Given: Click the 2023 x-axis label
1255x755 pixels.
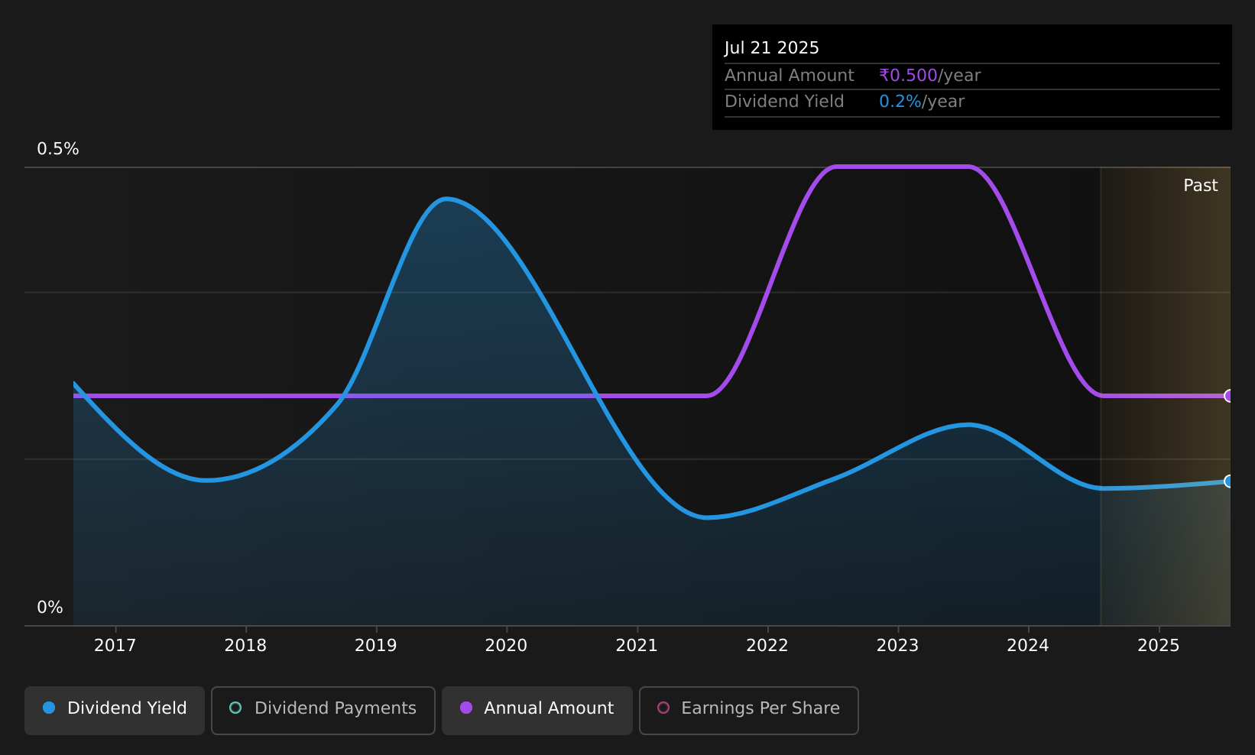Looking at the screenshot, I should coord(897,646).
